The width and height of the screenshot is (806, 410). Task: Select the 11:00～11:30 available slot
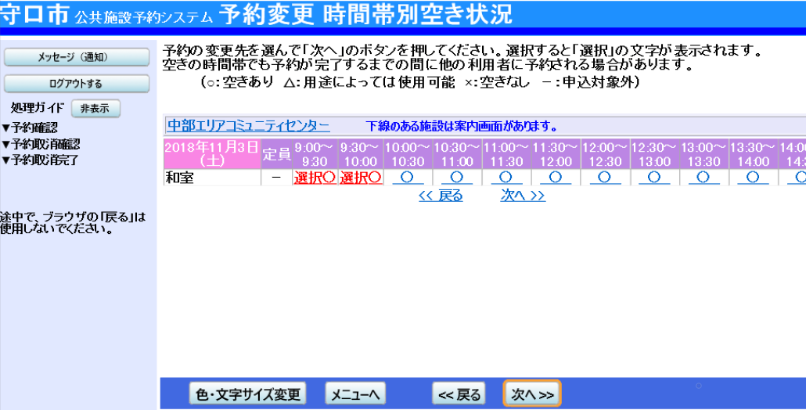[x=506, y=178]
